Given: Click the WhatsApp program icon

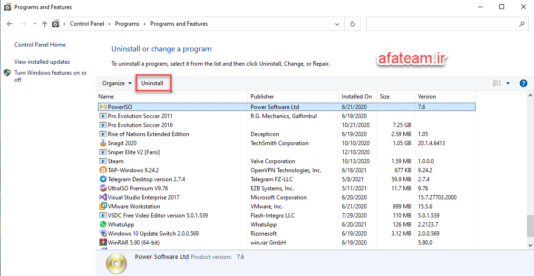Looking at the screenshot, I should 103,224.
